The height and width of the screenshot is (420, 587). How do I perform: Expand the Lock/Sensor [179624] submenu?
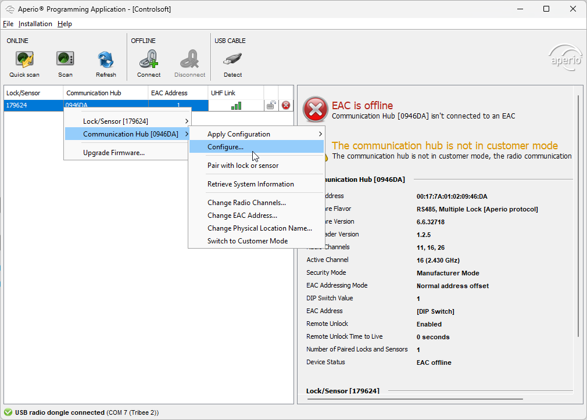tap(127, 121)
